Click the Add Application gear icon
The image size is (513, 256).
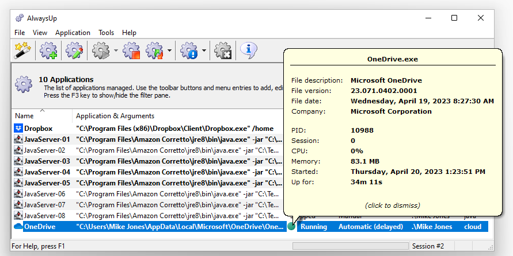[48, 51]
